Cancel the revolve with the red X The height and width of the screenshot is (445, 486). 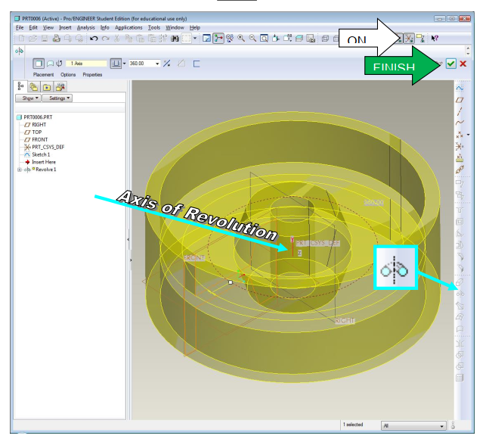coord(463,64)
